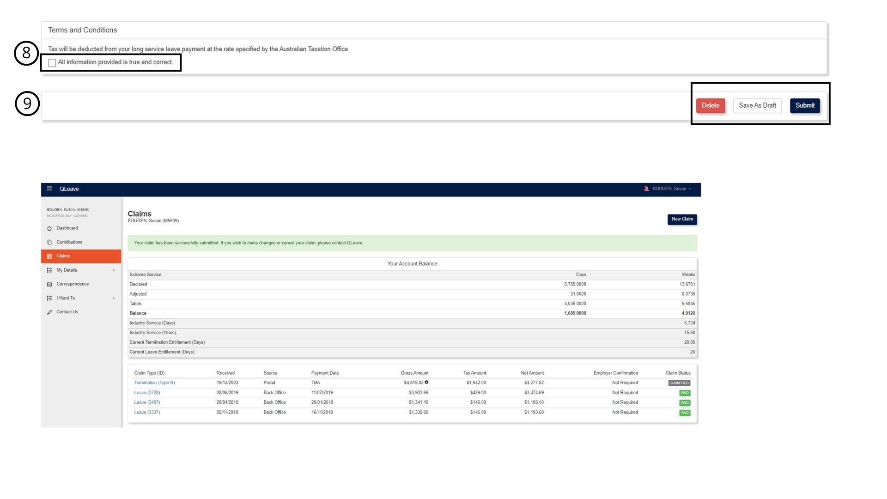Click the Submit button to submit claim
The image size is (887, 499).
(805, 105)
